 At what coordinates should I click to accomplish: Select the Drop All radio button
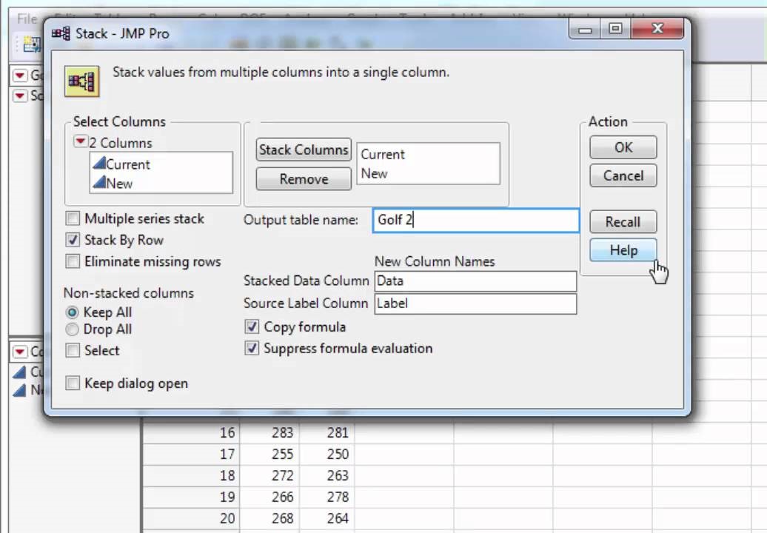(x=72, y=329)
